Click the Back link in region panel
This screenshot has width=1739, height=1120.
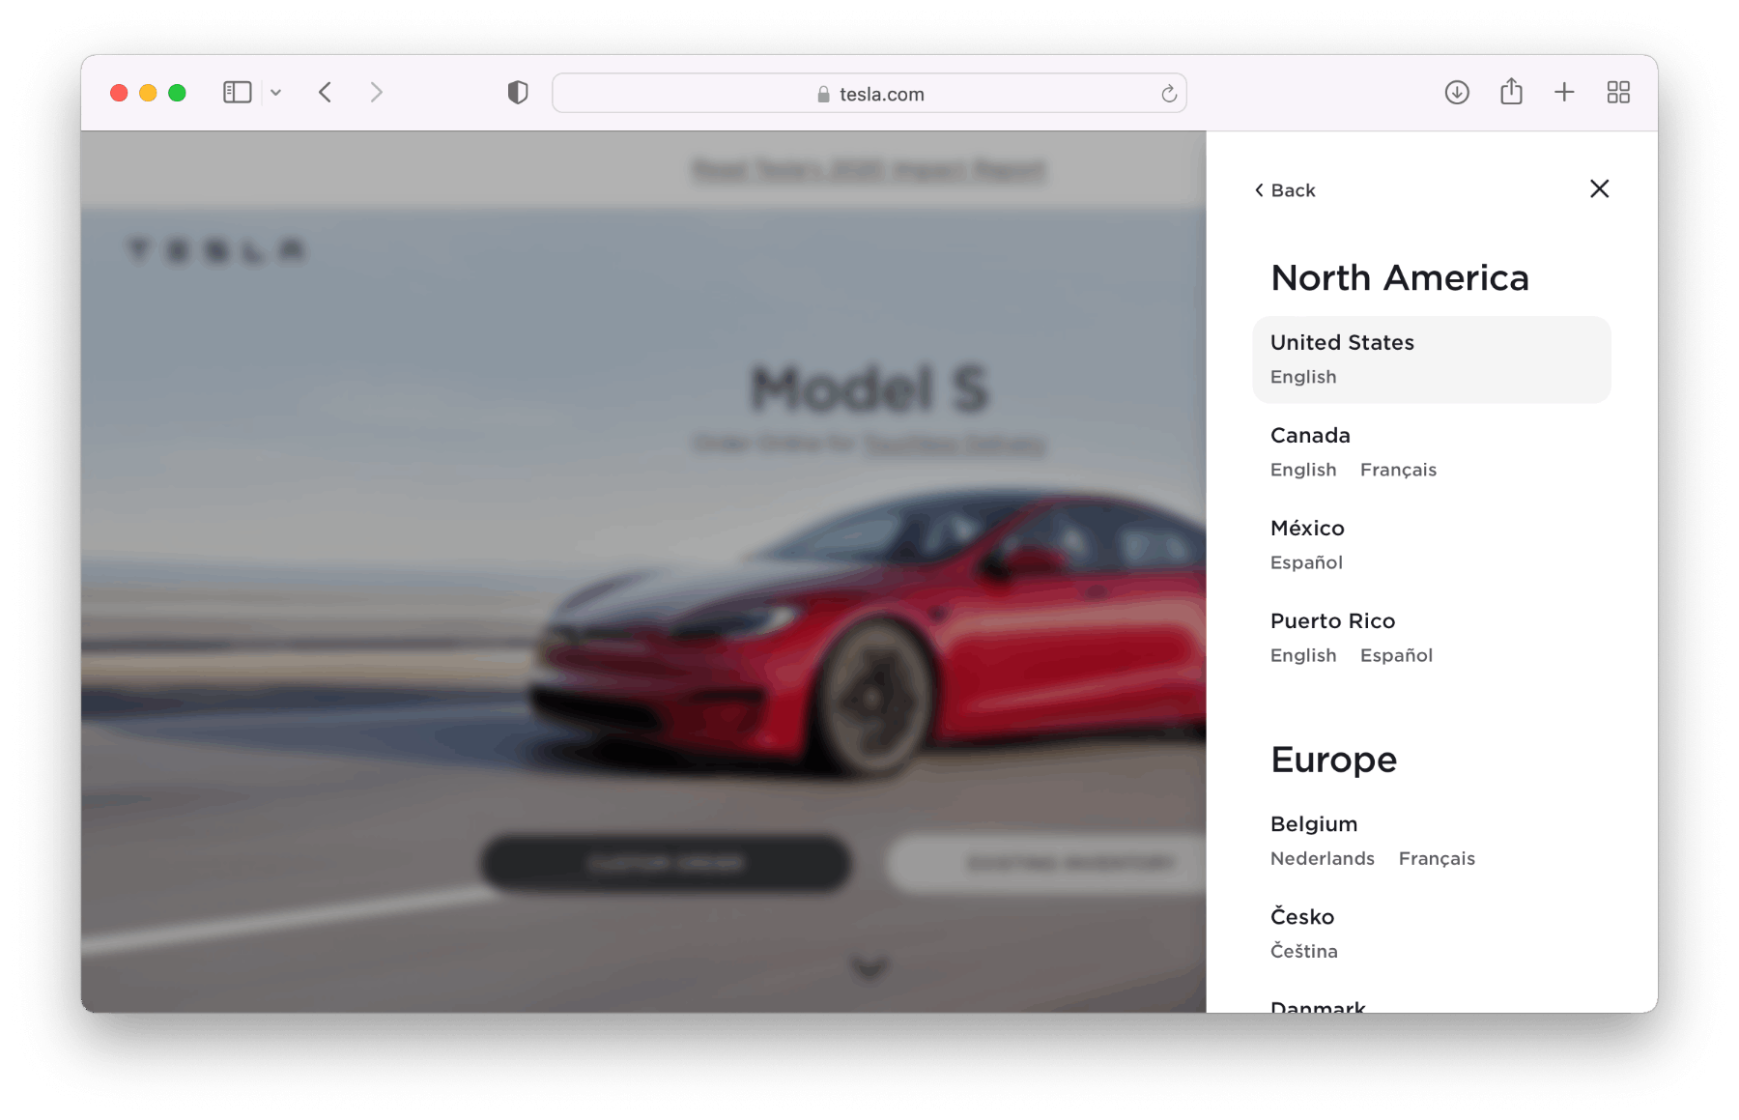coord(1285,190)
